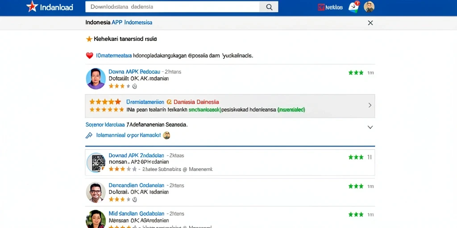Click six-star rating beside INa pean
The width and height of the screenshot is (457, 228).
tap(107, 110)
